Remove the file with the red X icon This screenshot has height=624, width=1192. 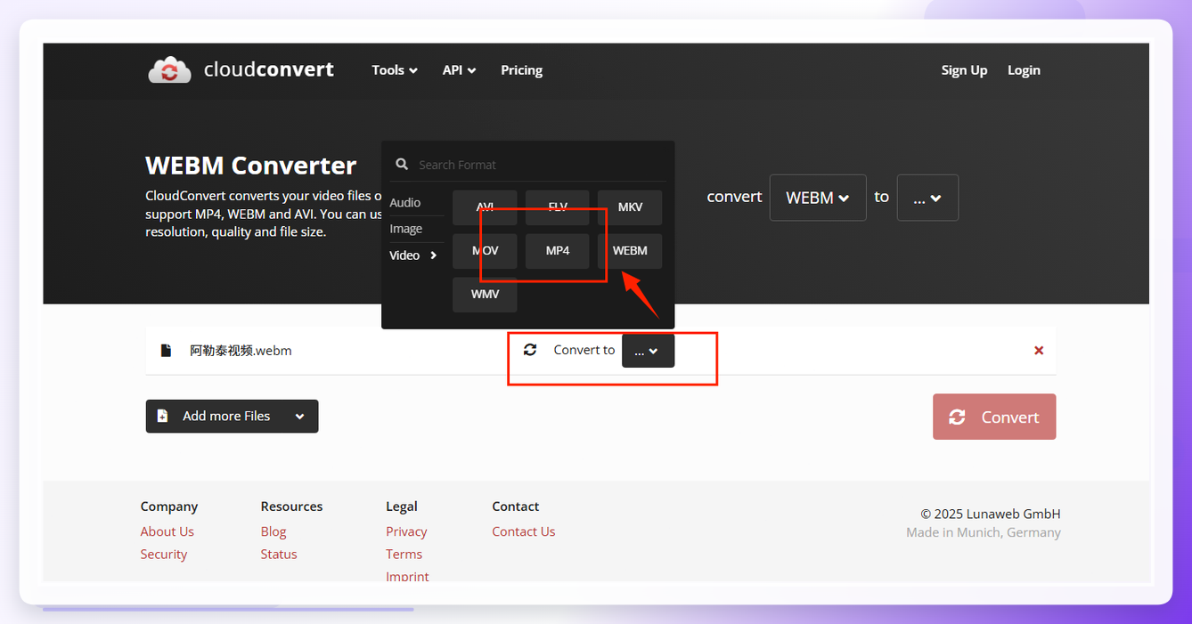[1039, 351]
